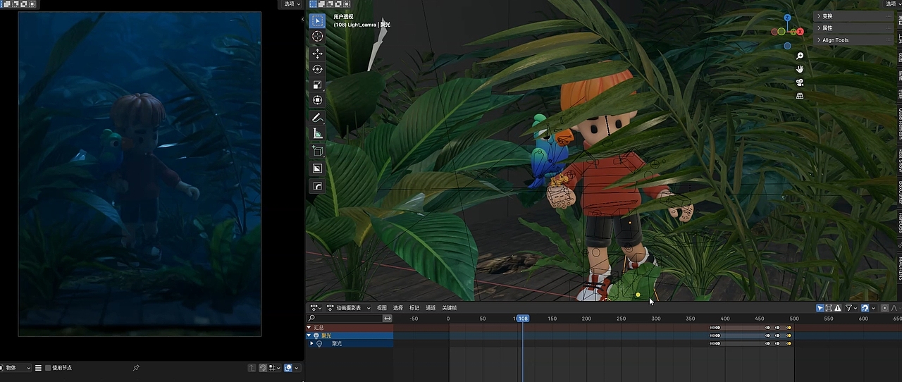Image resolution: width=902 pixels, height=382 pixels.
Task: Select the Annotate pencil tool
Action: [x=317, y=118]
